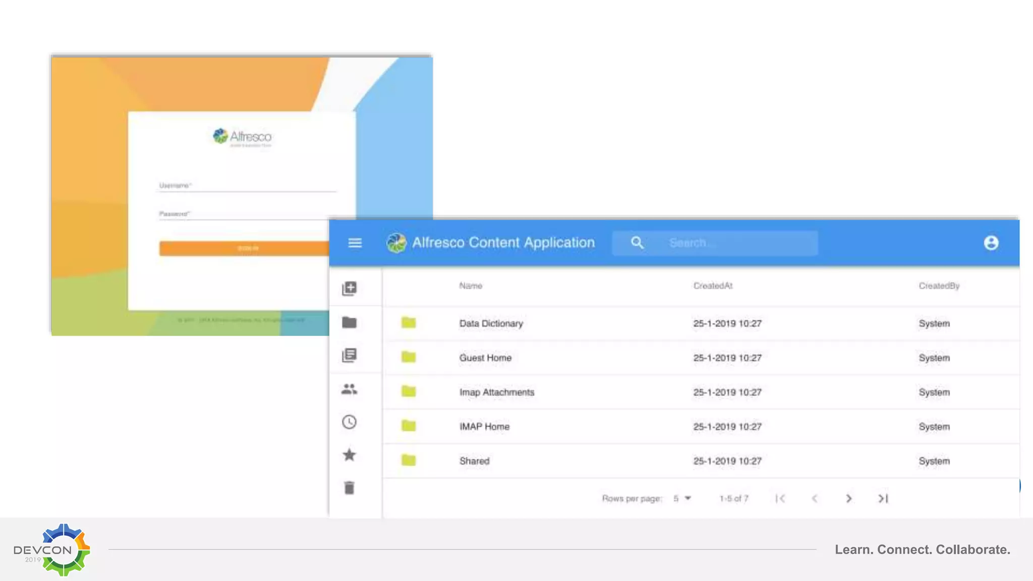1033x581 pixels.
Task: Go to the previous page arrow
Action: [815, 498]
